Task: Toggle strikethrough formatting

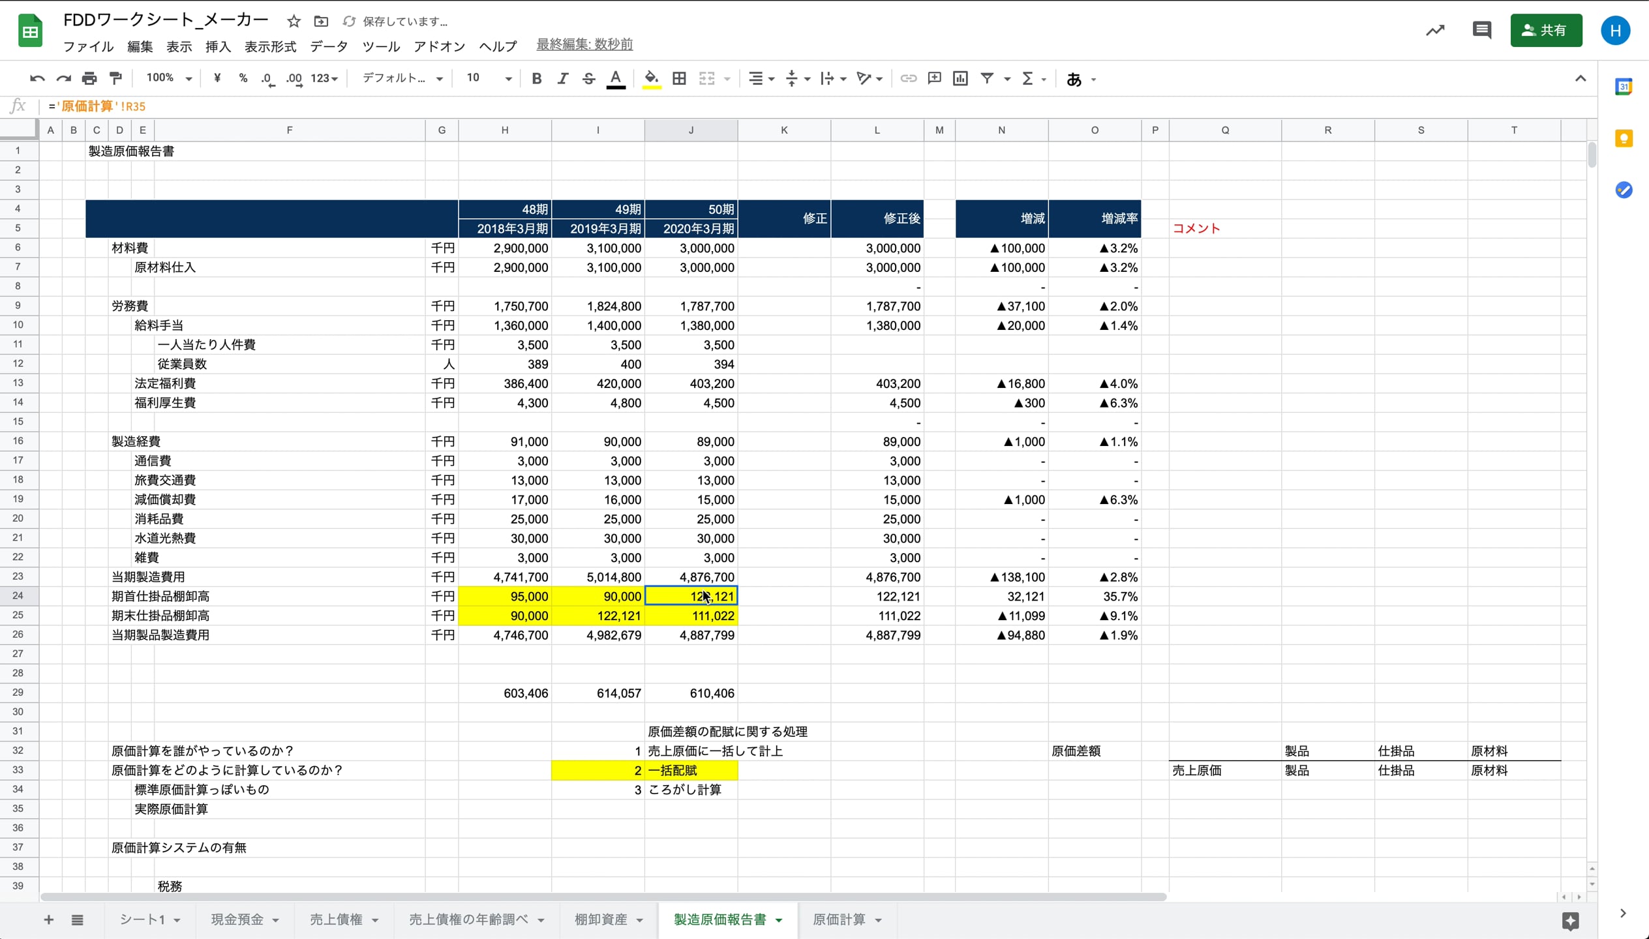Action: point(588,78)
